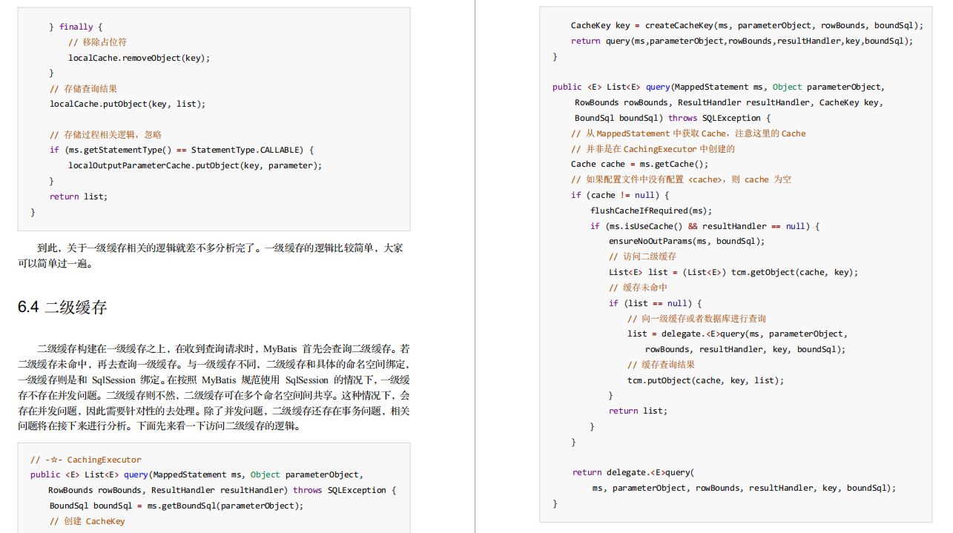Click the line tcm.putObject(cache, key, list);
Viewport: 953px width, 533px height.
[705, 380]
